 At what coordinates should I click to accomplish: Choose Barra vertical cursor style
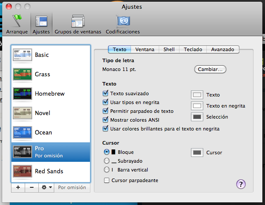[106, 170]
